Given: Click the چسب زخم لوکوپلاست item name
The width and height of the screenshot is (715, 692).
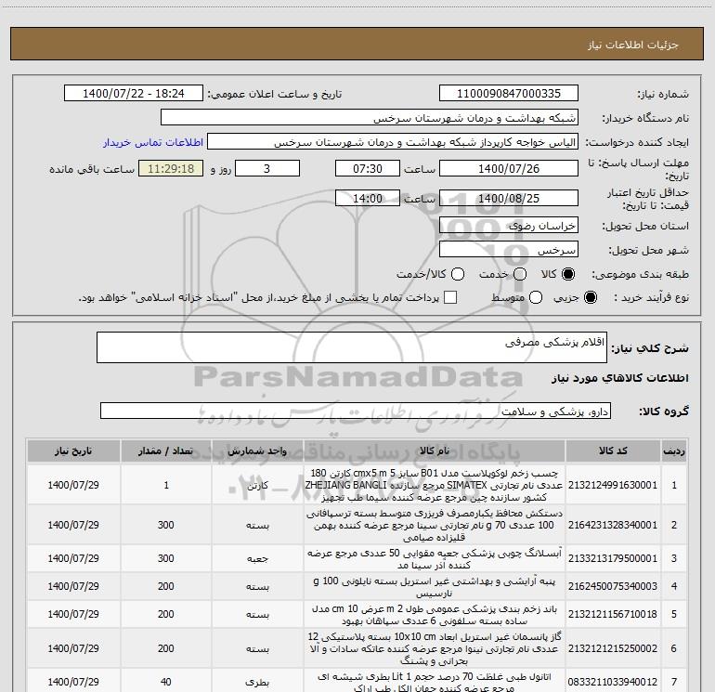Looking at the screenshot, I should 435,485.
